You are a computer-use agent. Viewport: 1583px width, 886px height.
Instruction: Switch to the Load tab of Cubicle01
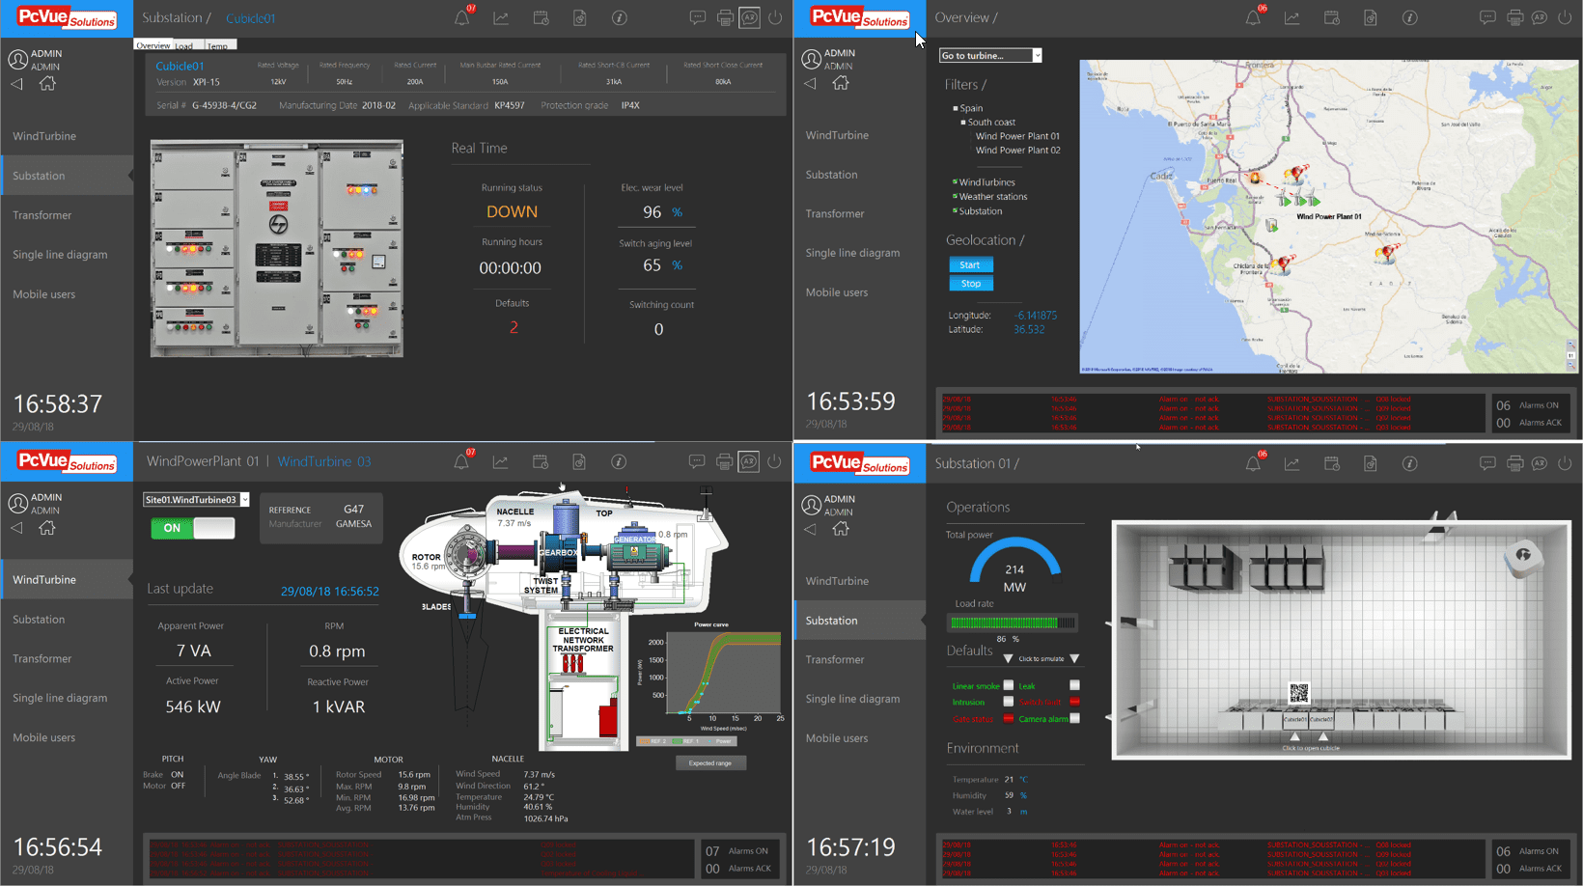185,44
